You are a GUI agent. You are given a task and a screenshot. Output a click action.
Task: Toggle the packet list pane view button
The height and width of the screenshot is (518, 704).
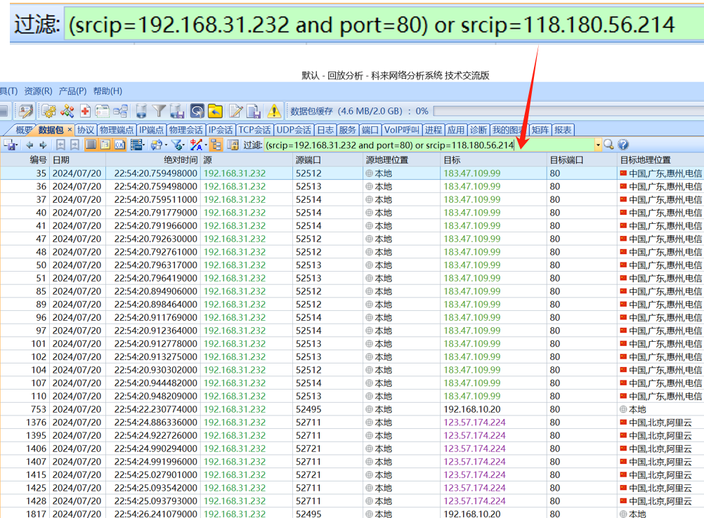coord(91,145)
